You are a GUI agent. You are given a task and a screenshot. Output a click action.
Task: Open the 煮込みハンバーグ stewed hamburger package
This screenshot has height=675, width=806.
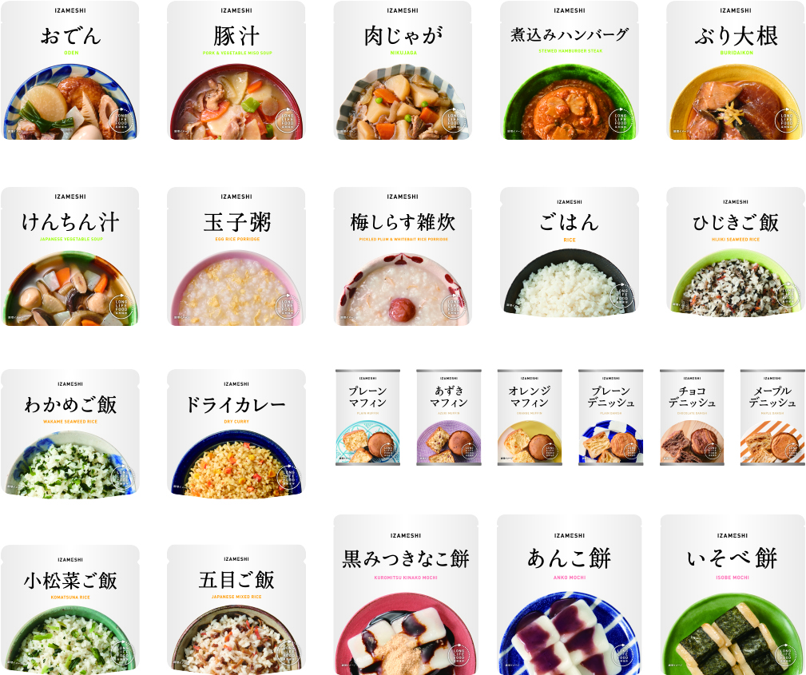click(x=569, y=70)
